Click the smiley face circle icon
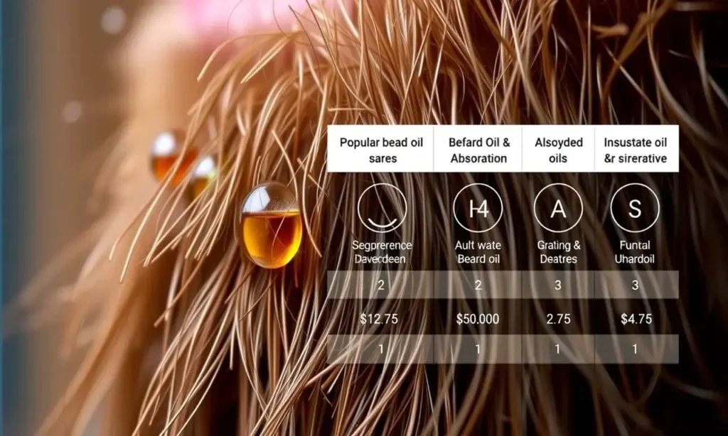Image resolution: width=728 pixels, height=436 pixels. point(382,208)
